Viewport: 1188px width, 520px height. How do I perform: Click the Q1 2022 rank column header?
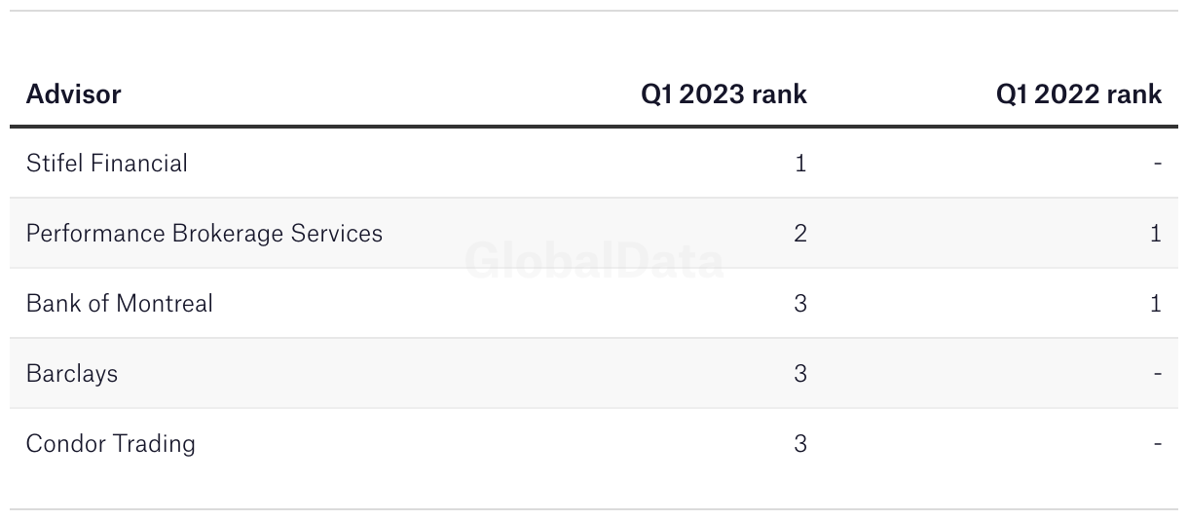[1079, 93]
